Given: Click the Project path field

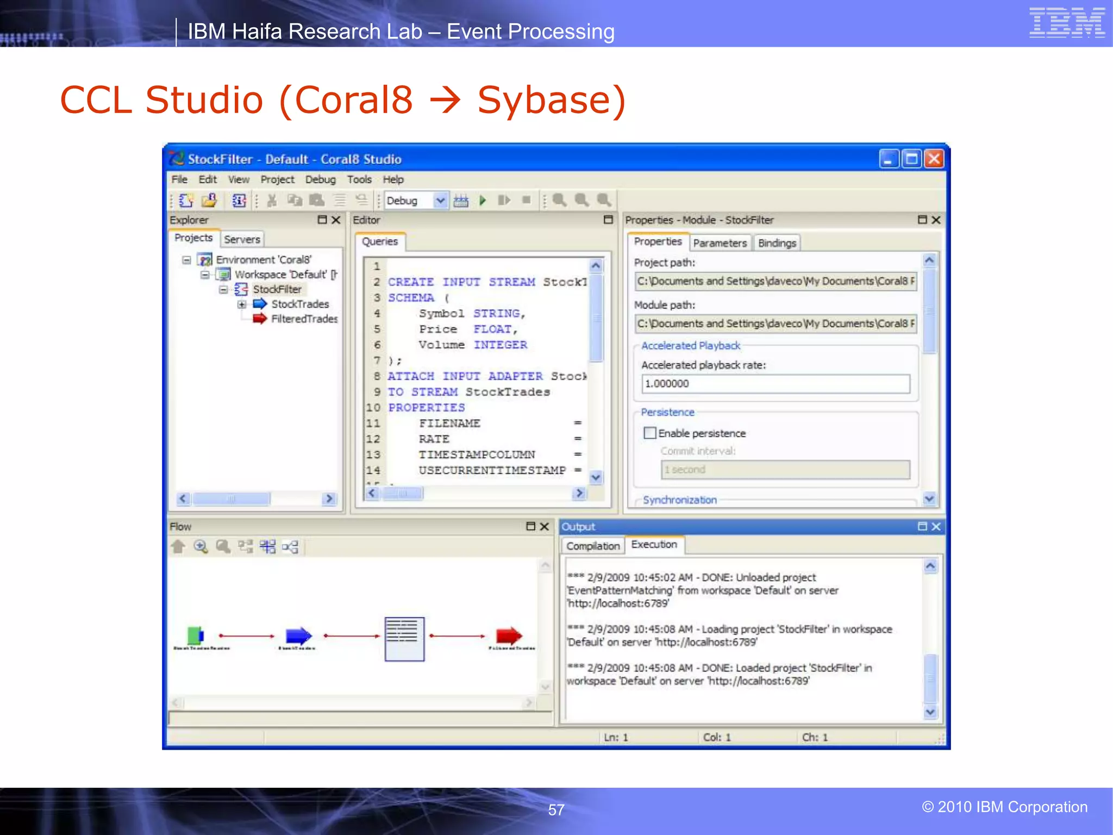Looking at the screenshot, I should [776, 281].
